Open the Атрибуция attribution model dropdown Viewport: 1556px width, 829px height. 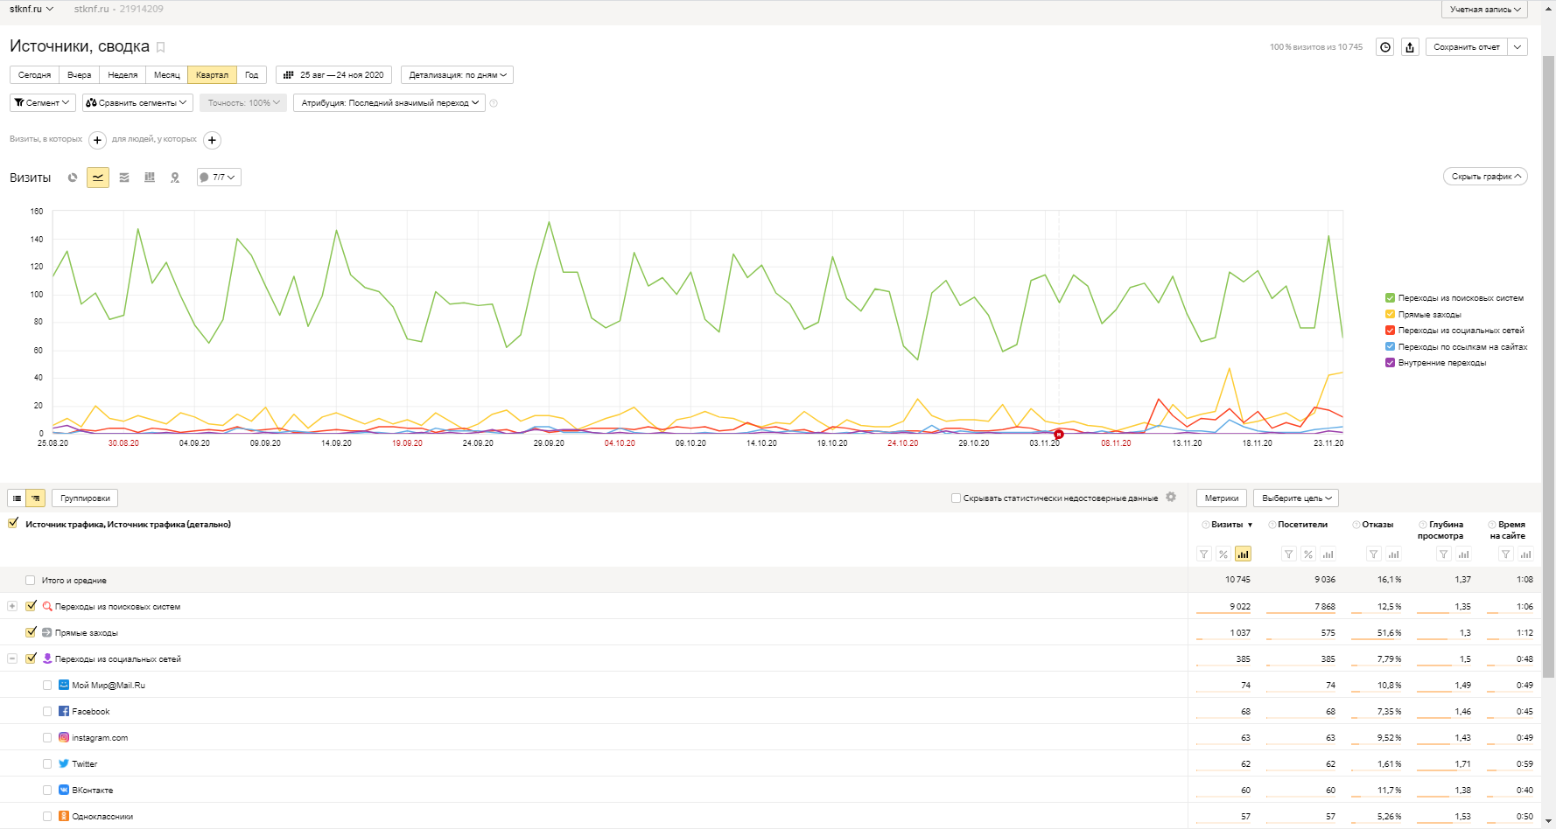389,103
